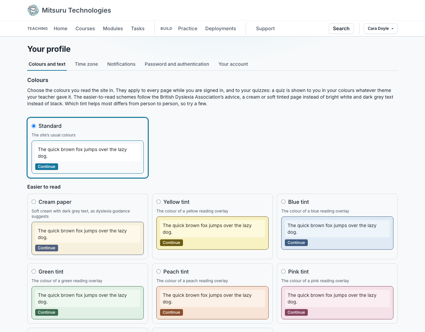Click the Green tint colour preview
The image size is (425, 332).
(x=88, y=303)
